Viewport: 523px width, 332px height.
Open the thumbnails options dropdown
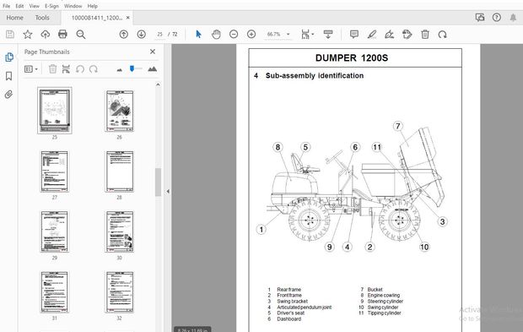[31, 68]
